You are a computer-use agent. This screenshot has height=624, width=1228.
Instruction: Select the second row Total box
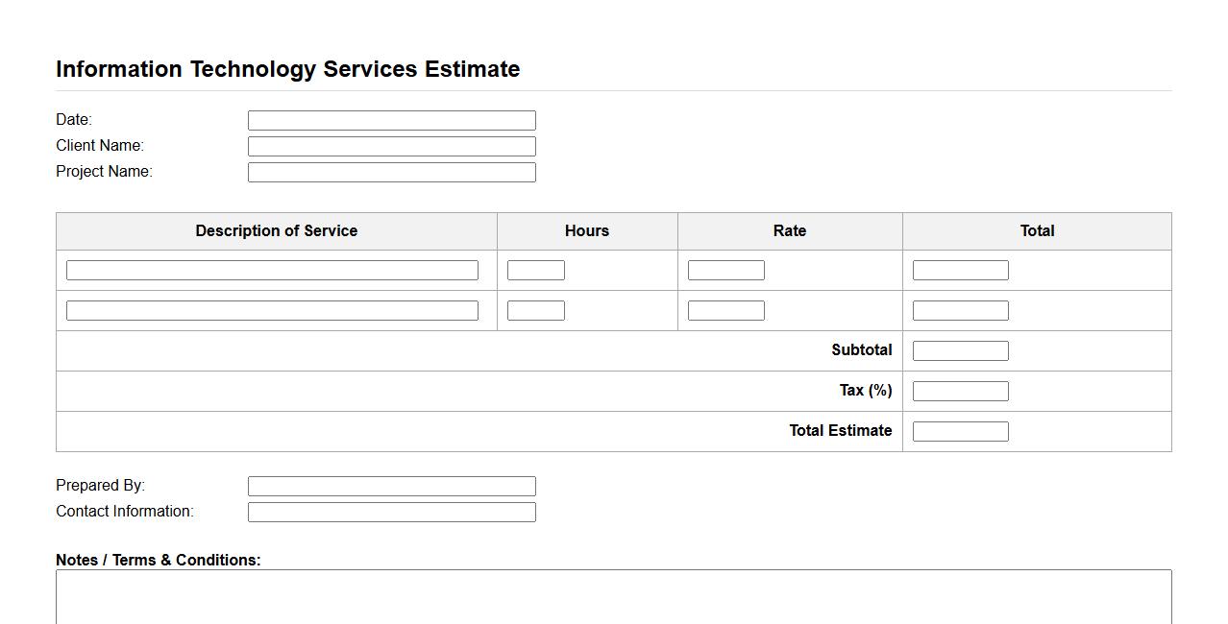coord(960,311)
